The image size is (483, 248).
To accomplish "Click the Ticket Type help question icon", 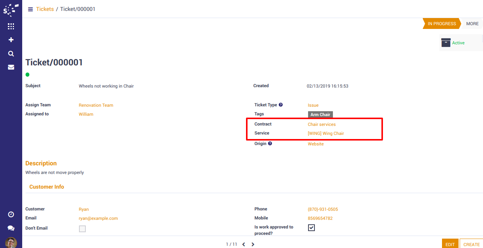I will click(x=281, y=105).
